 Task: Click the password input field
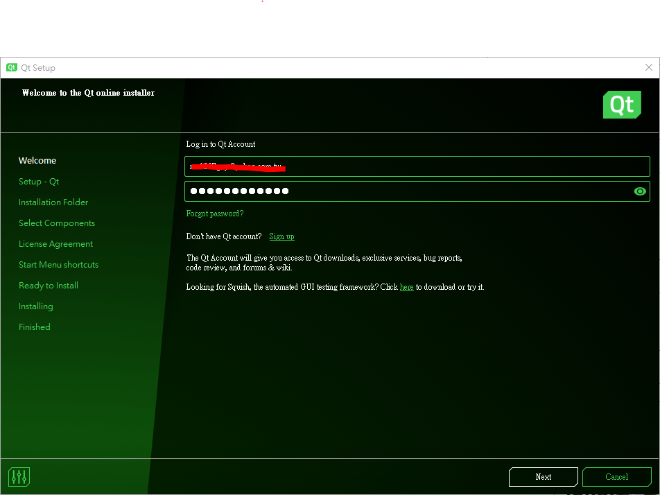tap(417, 191)
